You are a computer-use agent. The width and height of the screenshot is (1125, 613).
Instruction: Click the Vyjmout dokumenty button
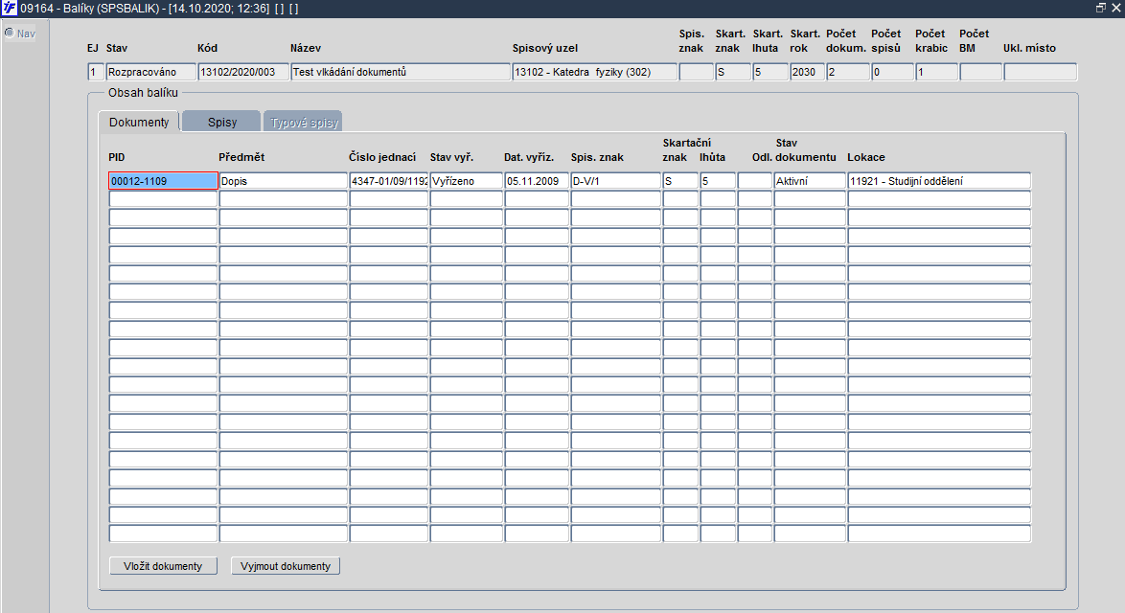[x=286, y=566]
